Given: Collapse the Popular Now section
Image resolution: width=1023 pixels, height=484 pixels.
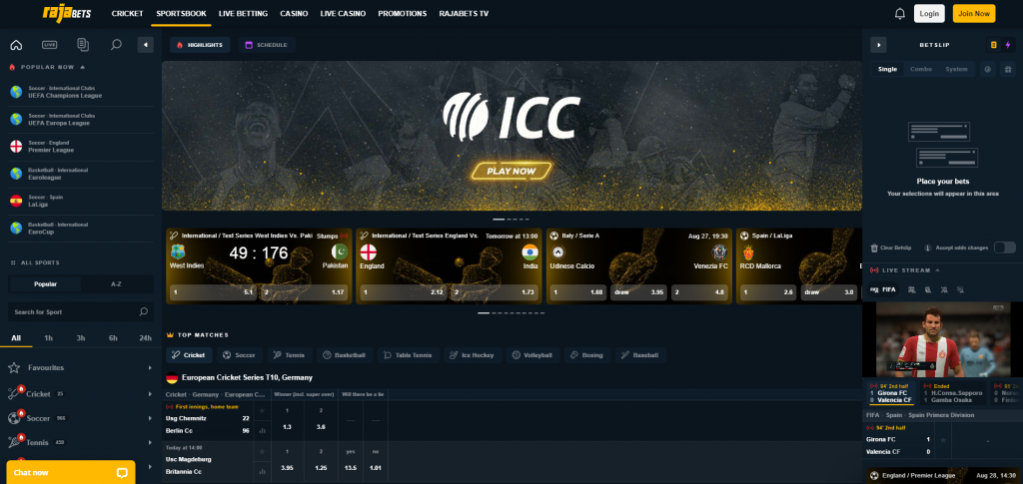Looking at the screenshot, I should [x=83, y=67].
